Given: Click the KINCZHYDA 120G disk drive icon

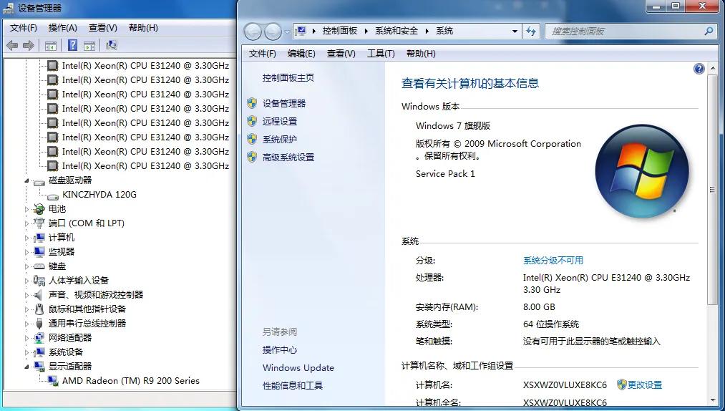Looking at the screenshot, I should point(53,195).
